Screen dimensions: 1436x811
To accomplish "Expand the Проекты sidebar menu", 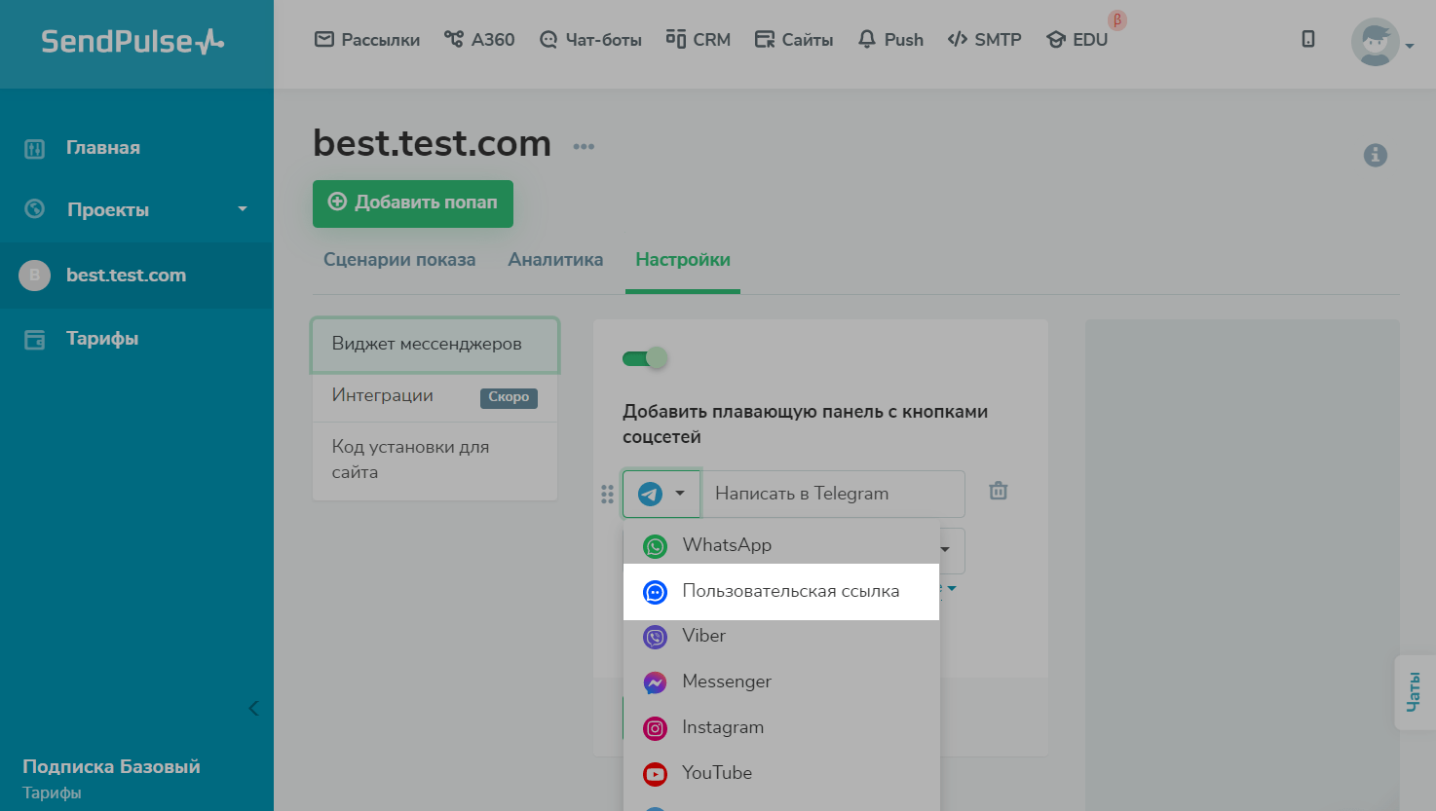I will coord(136,209).
